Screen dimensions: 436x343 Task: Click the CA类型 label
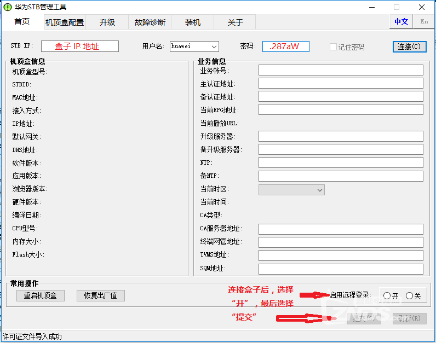(x=211, y=215)
